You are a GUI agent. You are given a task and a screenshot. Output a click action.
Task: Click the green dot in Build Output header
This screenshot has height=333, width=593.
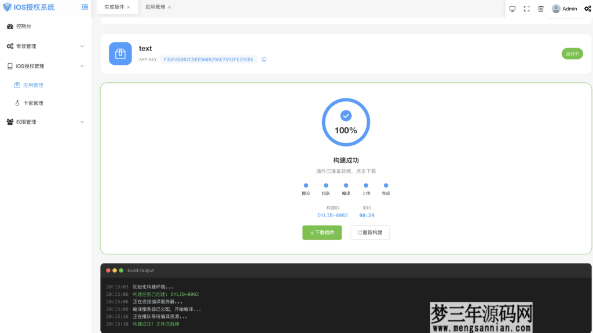121,270
